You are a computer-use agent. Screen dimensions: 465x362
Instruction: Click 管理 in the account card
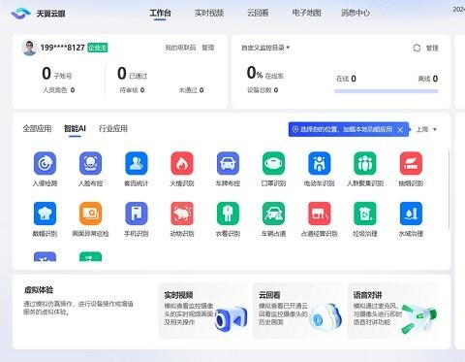click(208, 48)
